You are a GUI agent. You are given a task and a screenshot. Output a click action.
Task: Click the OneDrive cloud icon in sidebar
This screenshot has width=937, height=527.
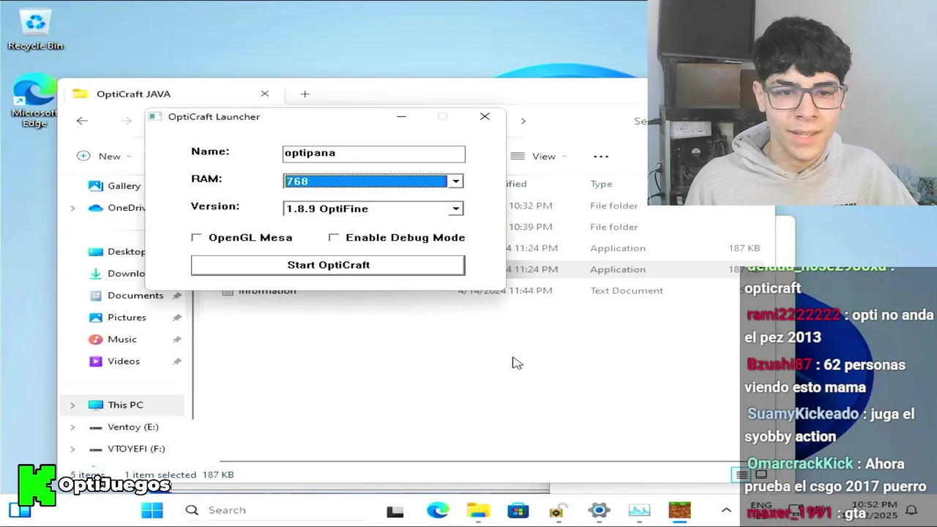95,208
